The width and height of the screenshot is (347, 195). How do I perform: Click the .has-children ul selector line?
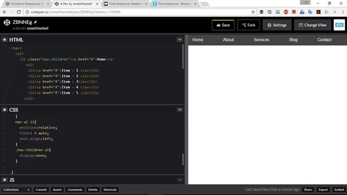pos(33,150)
